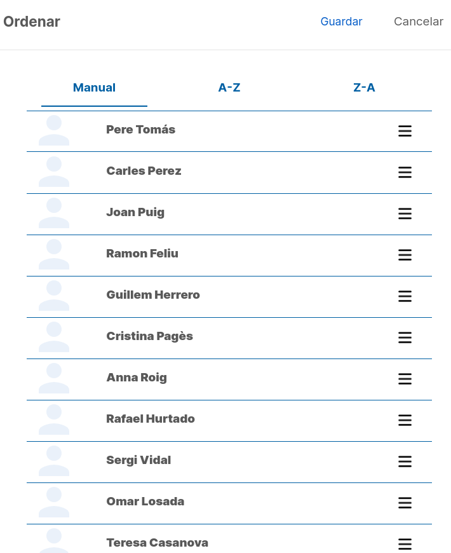Click Pere Tomás's avatar placeholder
451x553 pixels.
[x=54, y=130]
